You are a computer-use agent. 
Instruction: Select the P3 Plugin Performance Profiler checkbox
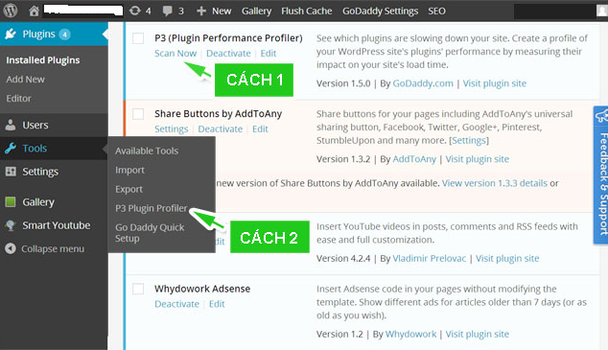click(x=138, y=38)
